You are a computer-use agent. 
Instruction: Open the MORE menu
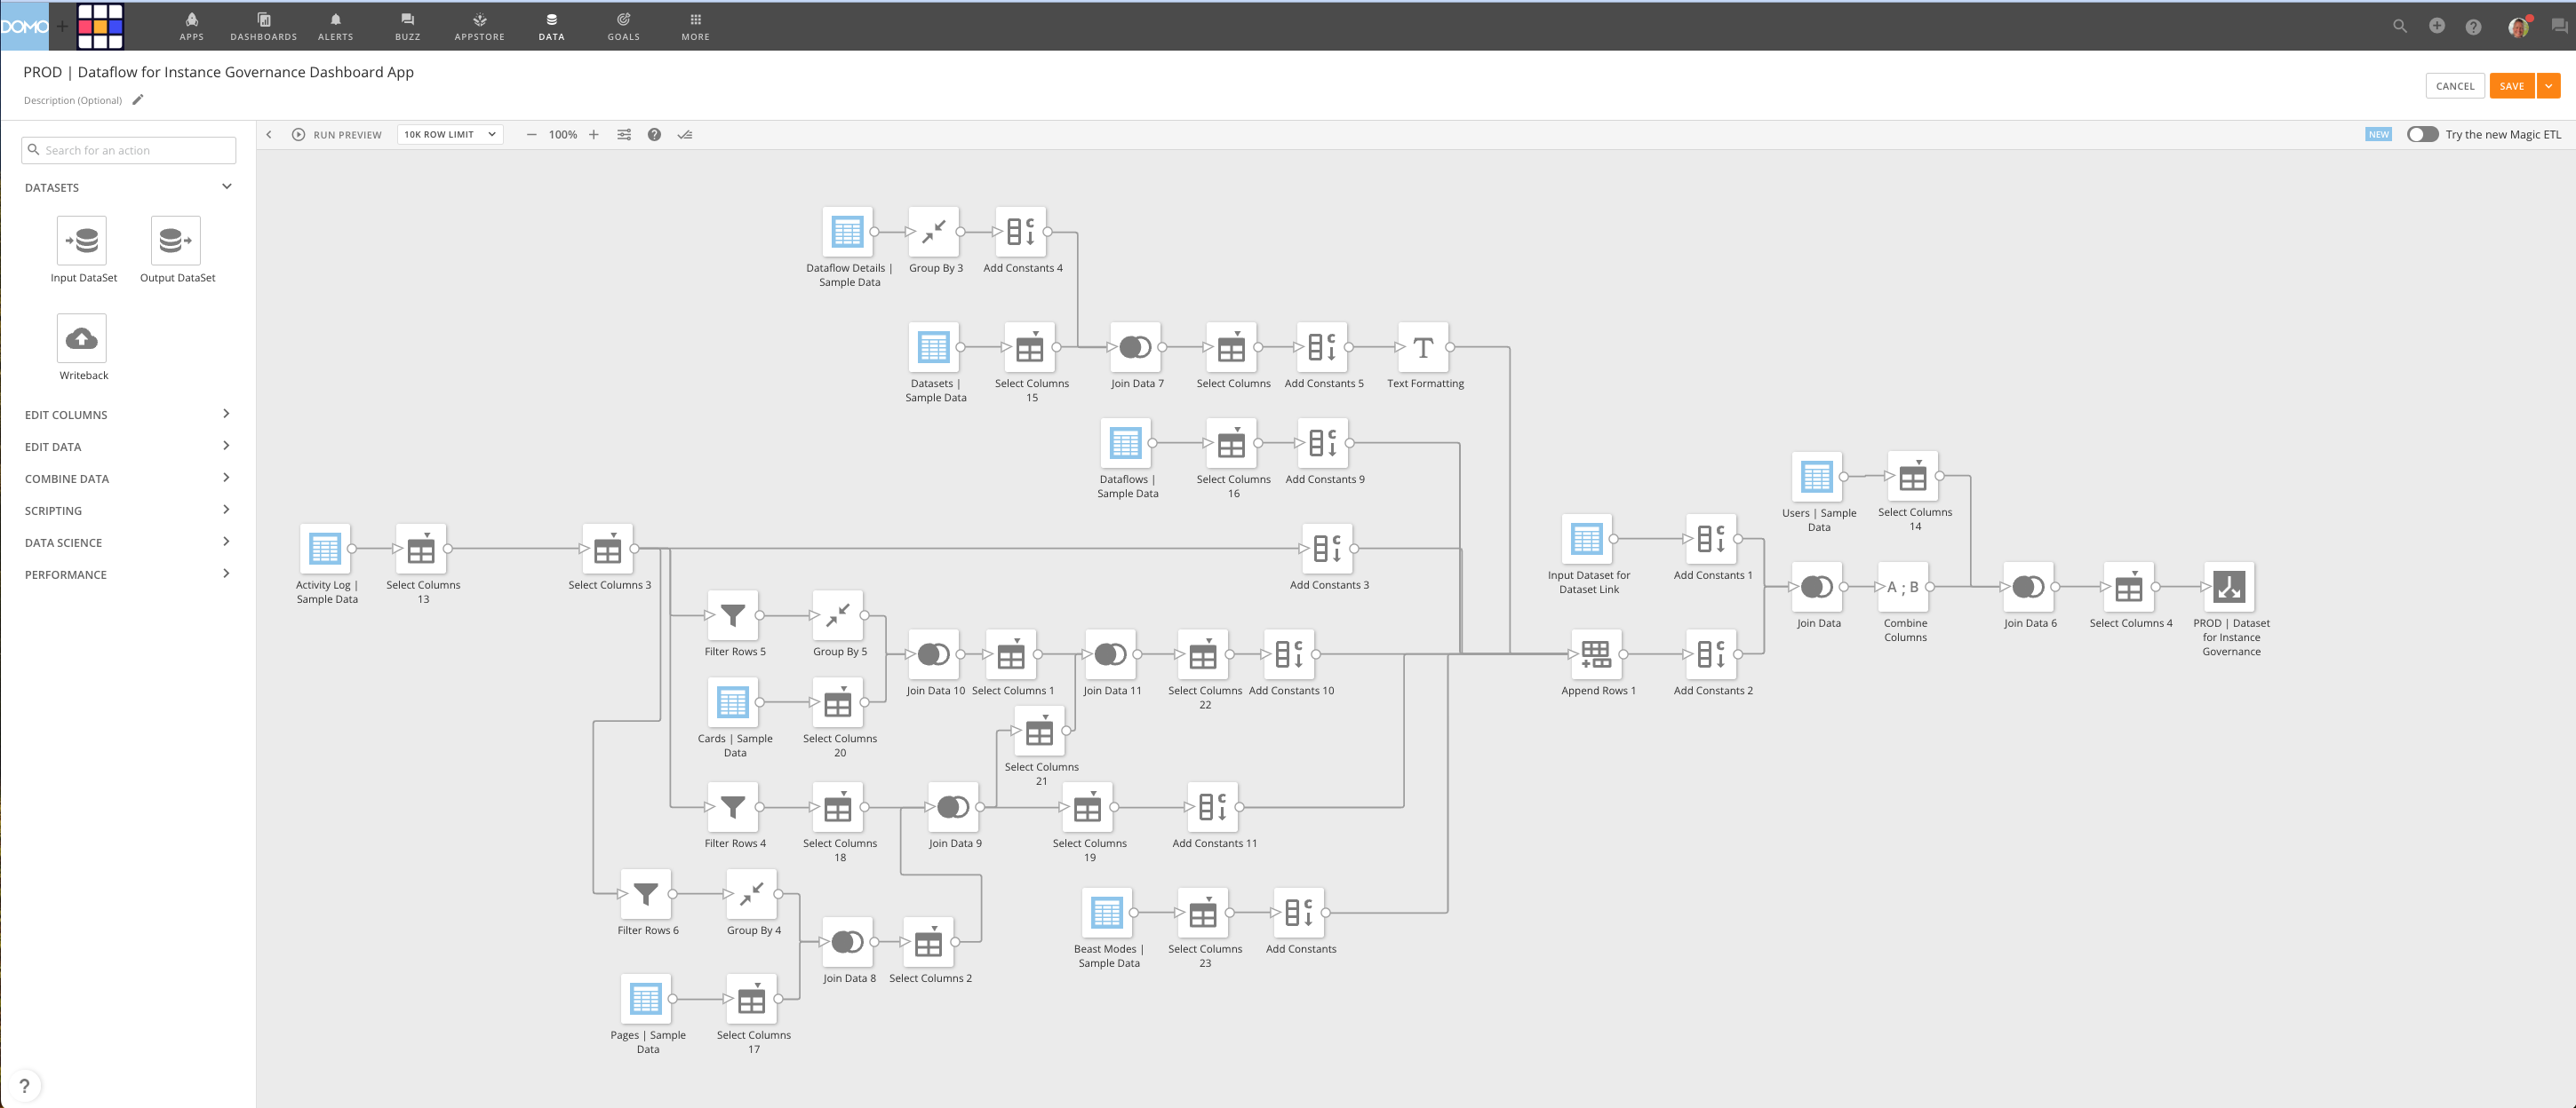695,27
